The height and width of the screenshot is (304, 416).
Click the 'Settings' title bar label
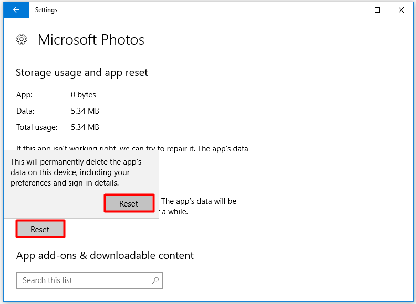[46, 10]
